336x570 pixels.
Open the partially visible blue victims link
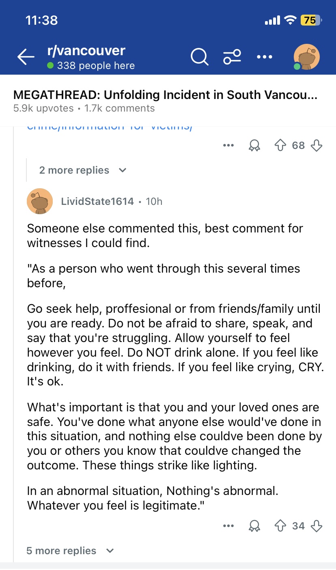pos(109,127)
